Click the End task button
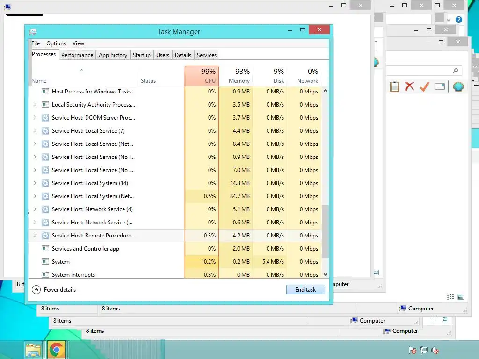This screenshot has height=359, width=479. 305,290
